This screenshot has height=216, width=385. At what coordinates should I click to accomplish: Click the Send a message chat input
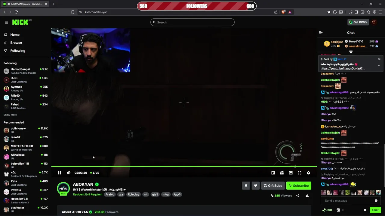point(348,201)
